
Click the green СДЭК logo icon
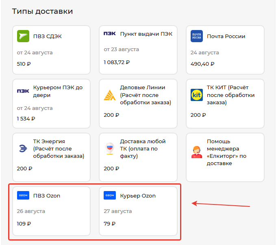click(x=23, y=36)
